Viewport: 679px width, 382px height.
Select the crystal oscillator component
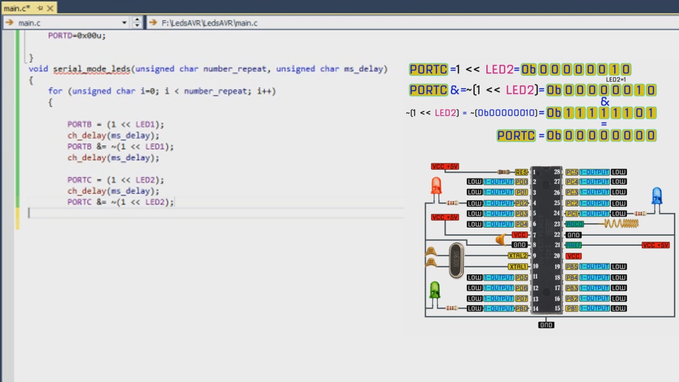coord(456,260)
